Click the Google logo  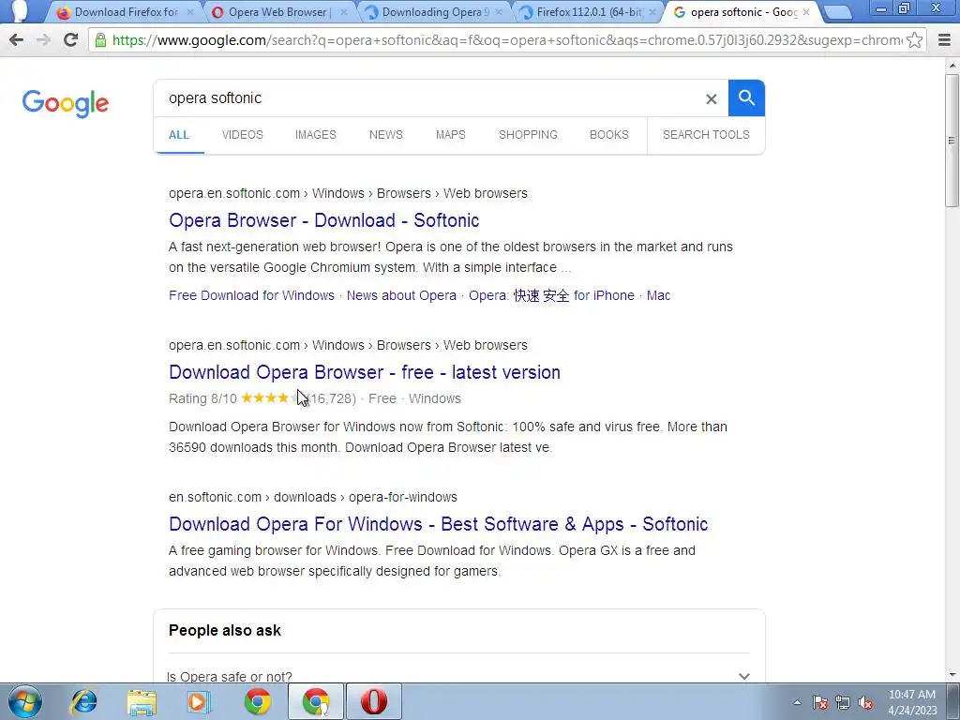(66, 103)
